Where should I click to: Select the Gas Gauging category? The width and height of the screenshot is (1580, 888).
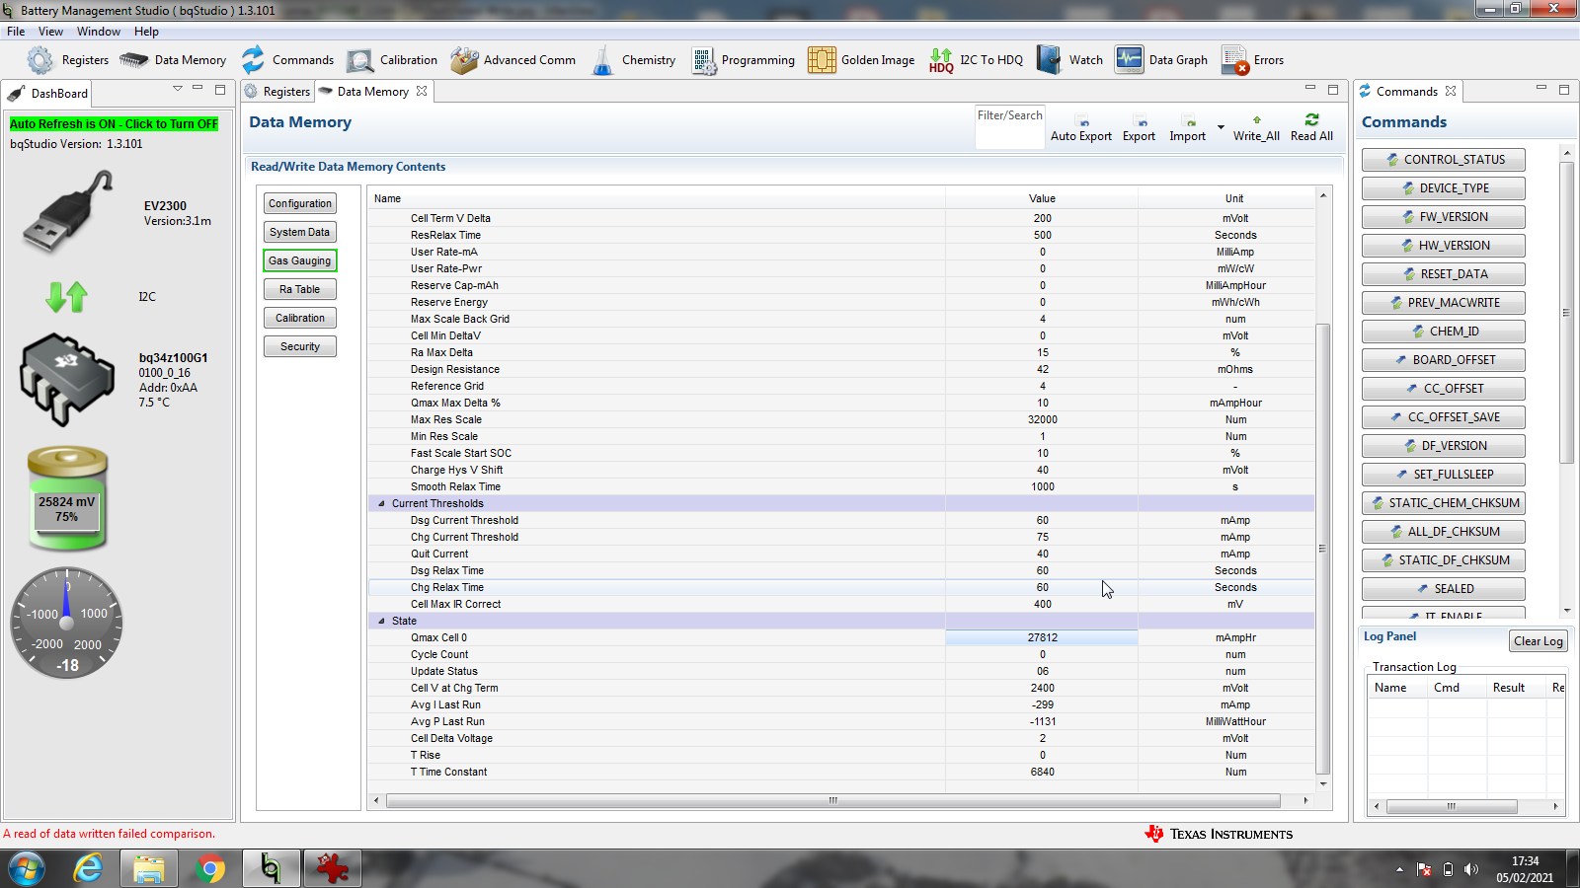300,260
